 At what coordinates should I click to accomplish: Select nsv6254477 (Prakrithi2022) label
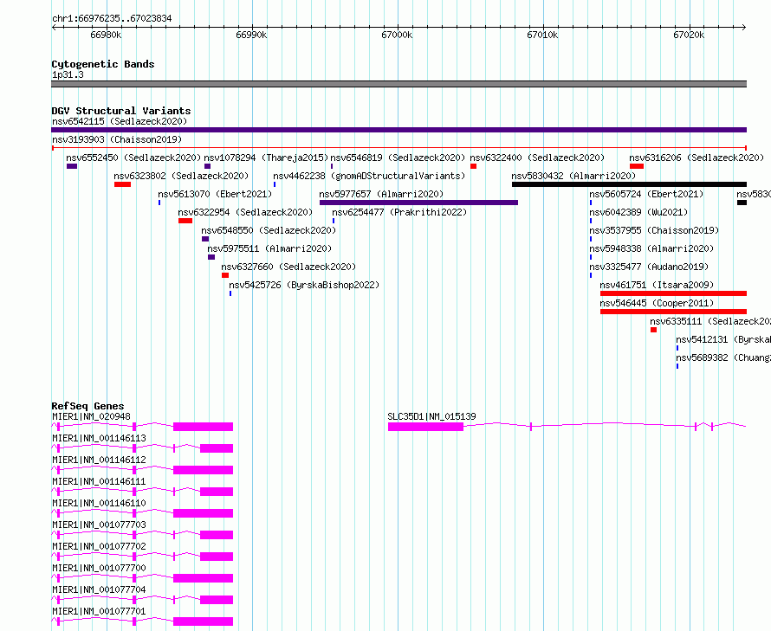click(399, 212)
